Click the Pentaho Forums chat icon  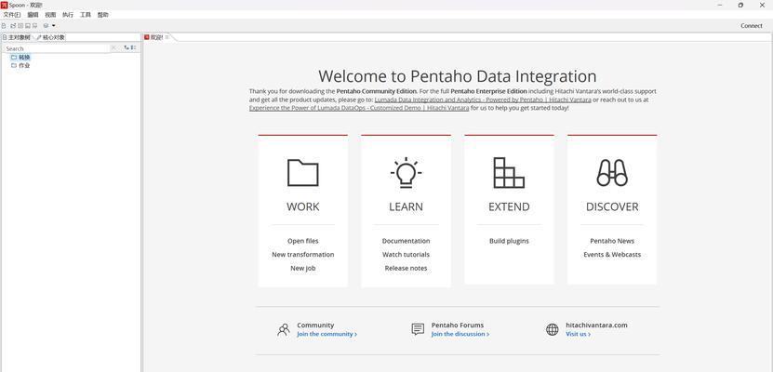coord(418,329)
